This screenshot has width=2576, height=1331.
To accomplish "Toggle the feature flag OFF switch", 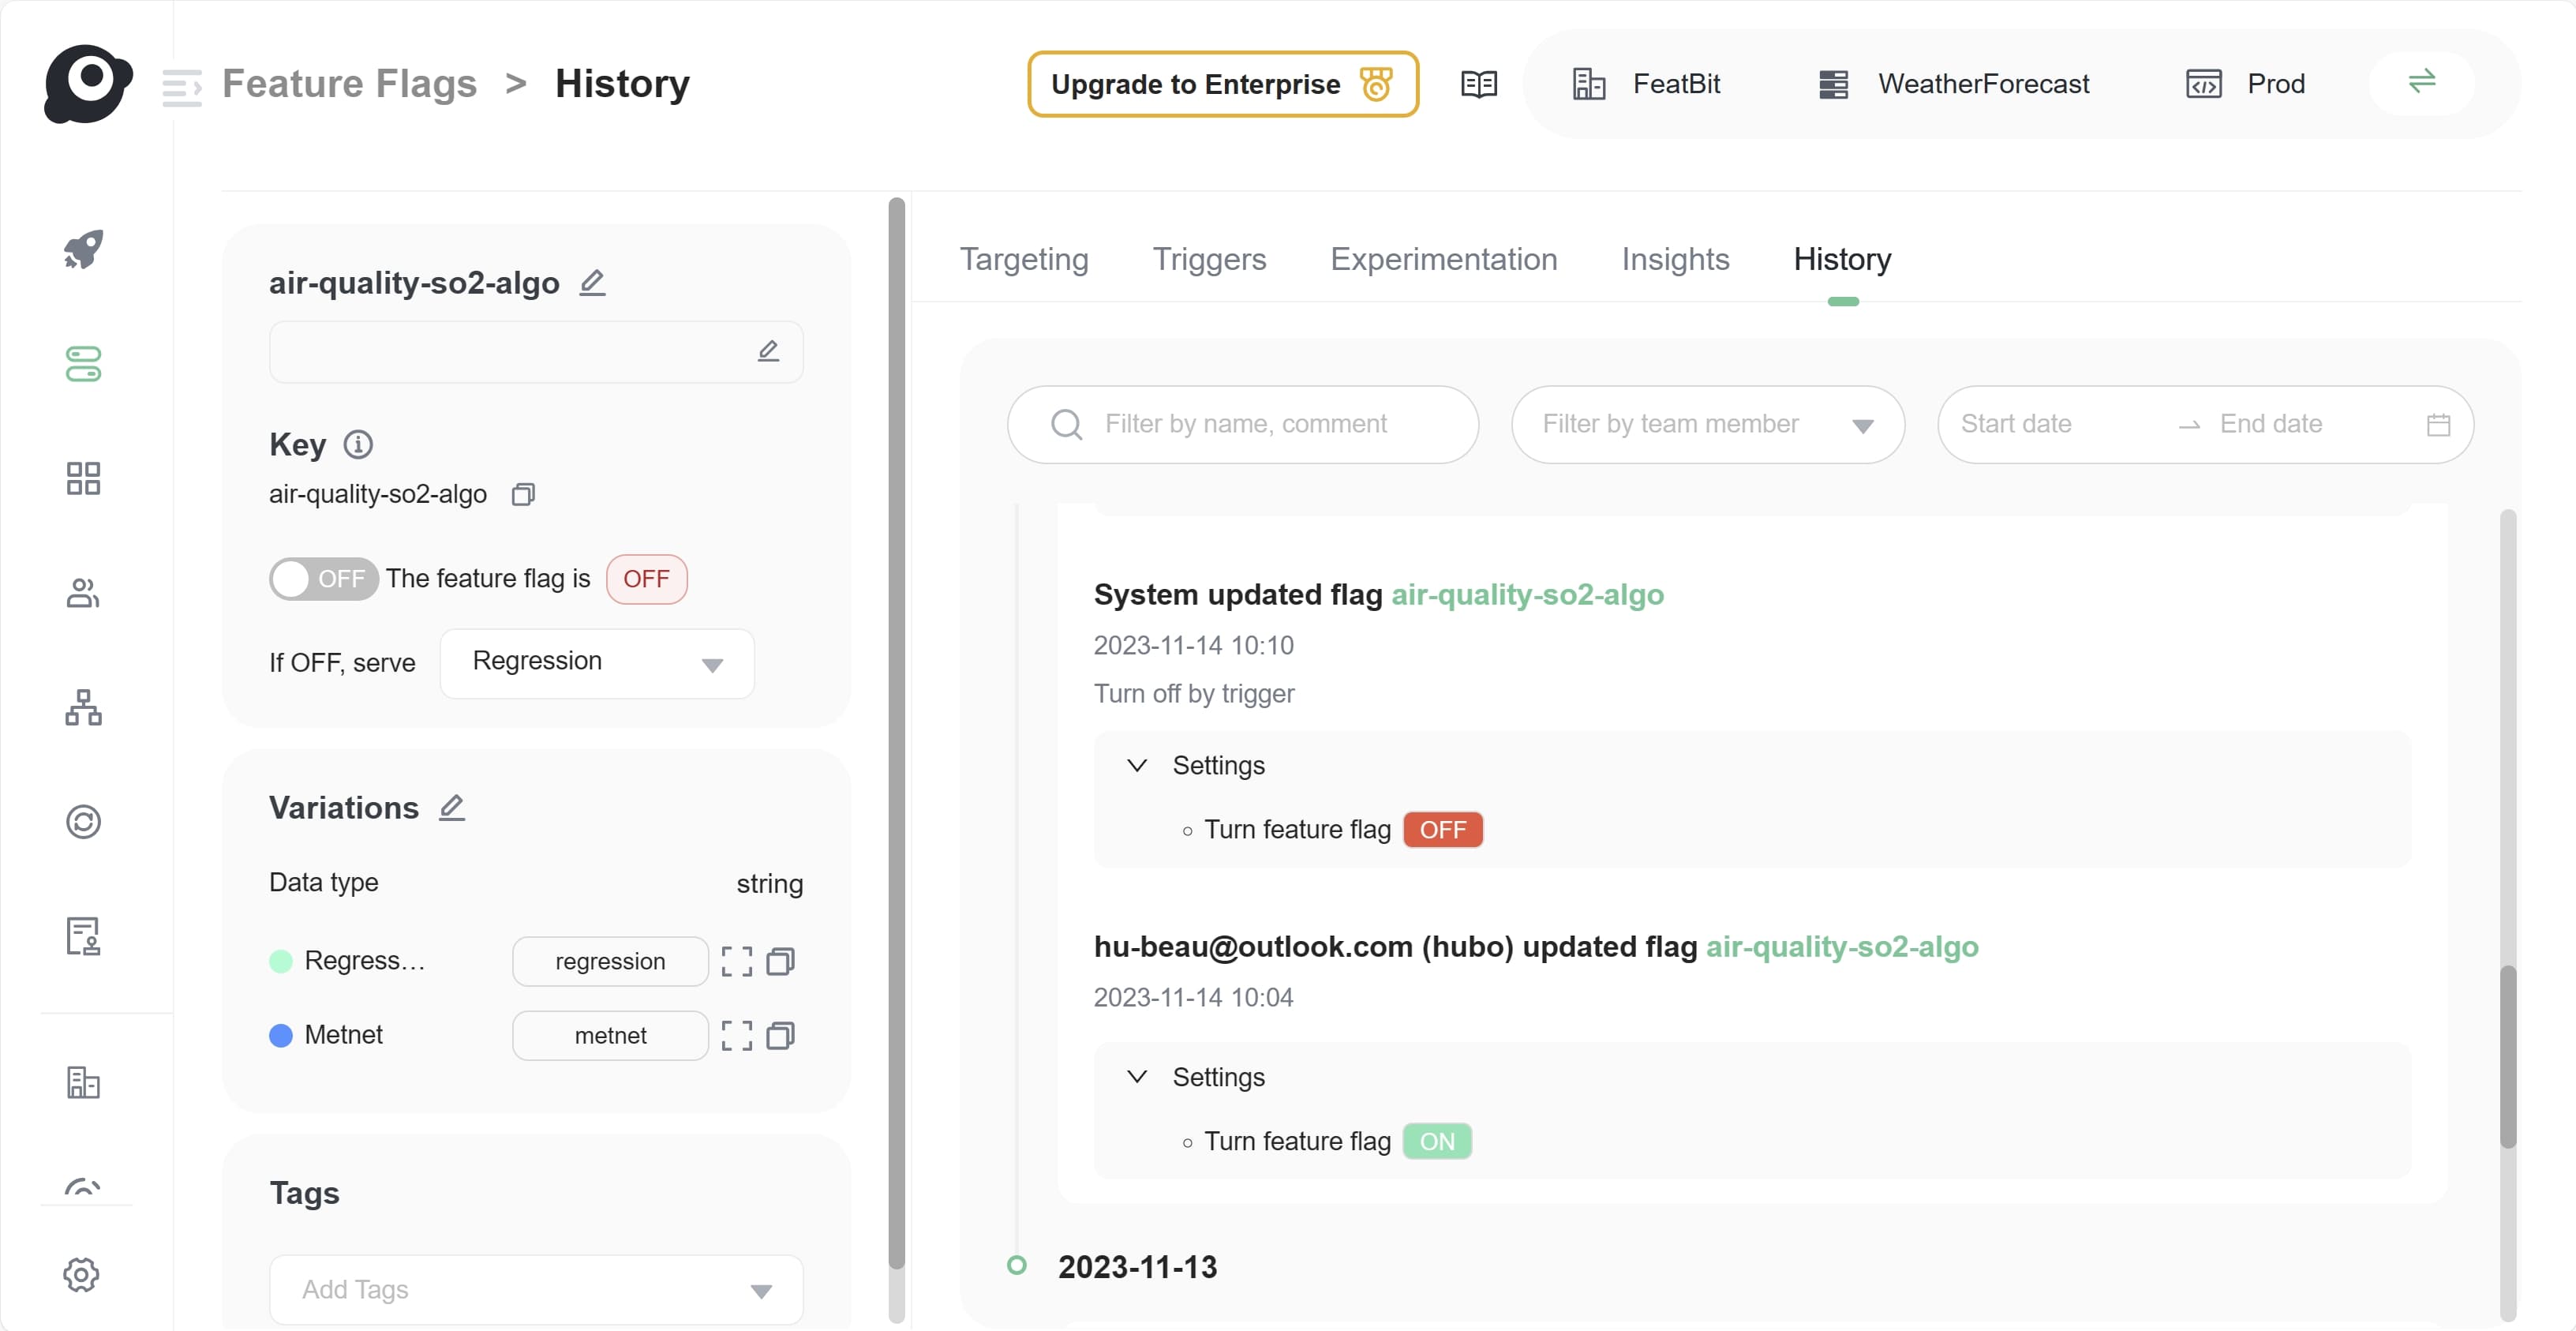I will coord(323,578).
